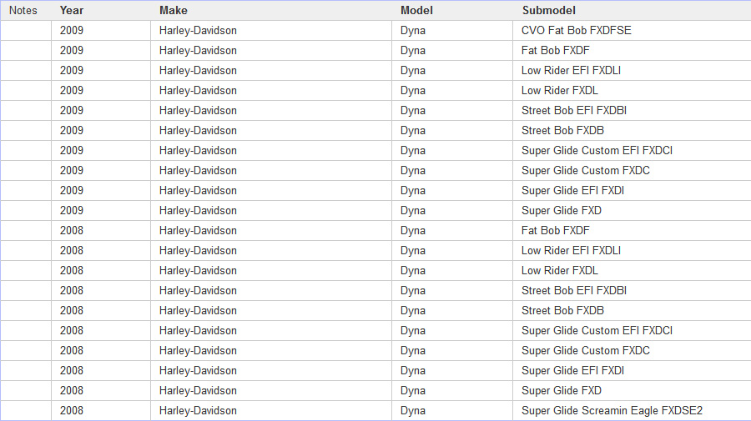Click 2008 Super Glide FXD submodel cell
The height and width of the screenshot is (421, 751).
pos(562,390)
